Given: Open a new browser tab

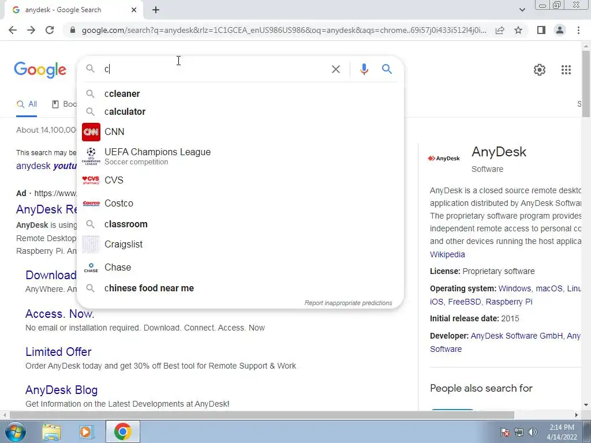Looking at the screenshot, I should click(156, 10).
